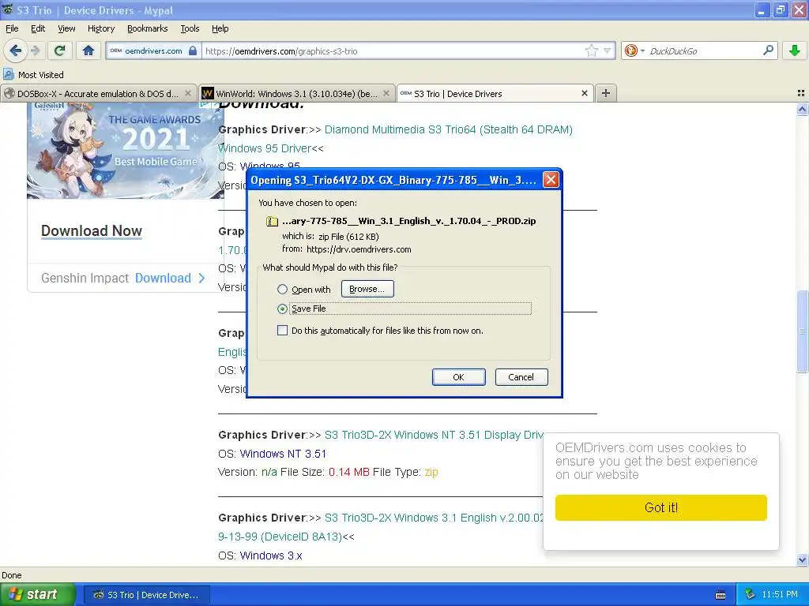The height and width of the screenshot is (606, 809).
Task: Click into the DuckDuckGo search box
Action: click(703, 51)
